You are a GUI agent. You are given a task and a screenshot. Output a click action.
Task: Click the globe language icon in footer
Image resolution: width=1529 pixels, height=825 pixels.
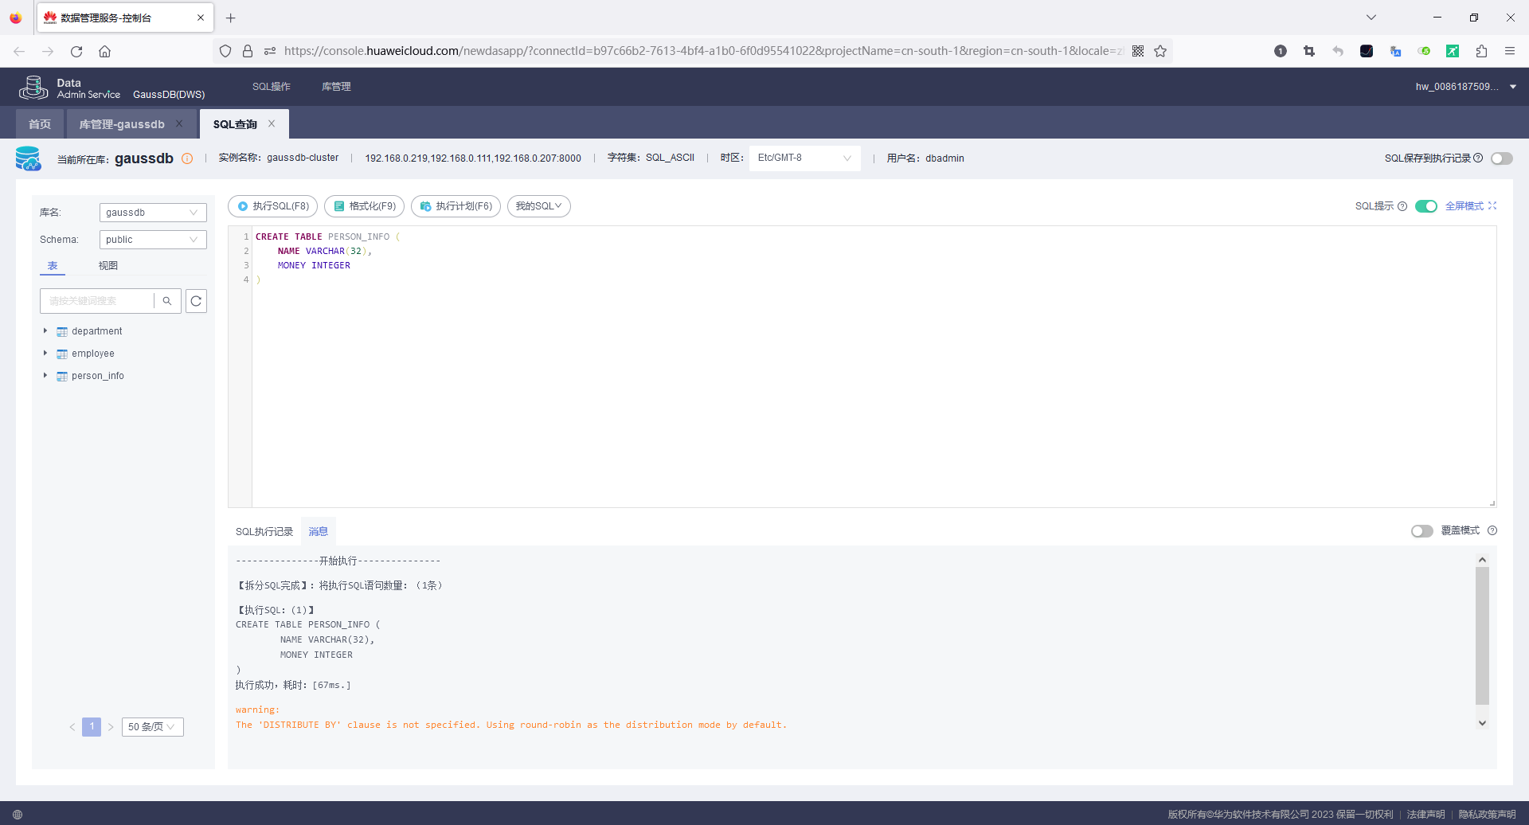(18, 814)
